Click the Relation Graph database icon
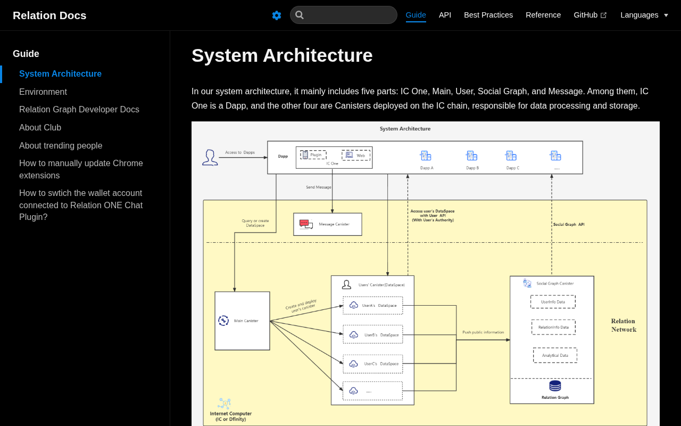 coord(555,386)
